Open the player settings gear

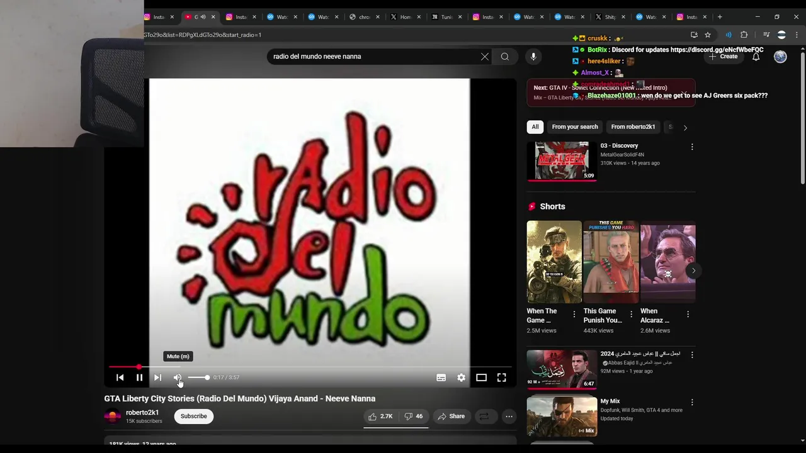(462, 377)
